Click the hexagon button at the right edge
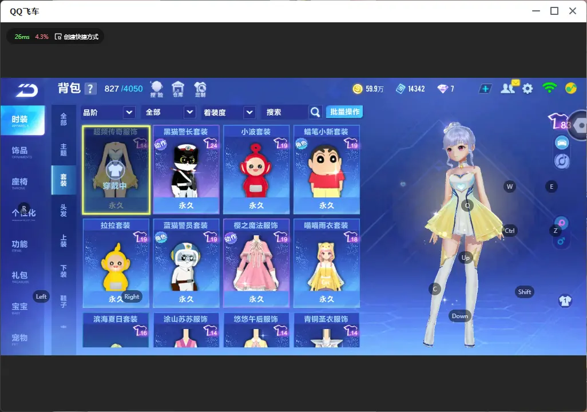 (x=580, y=125)
